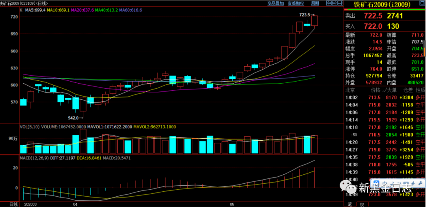Select the 内盘 value 488520
426x207 pixels.
[x=415, y=82]
